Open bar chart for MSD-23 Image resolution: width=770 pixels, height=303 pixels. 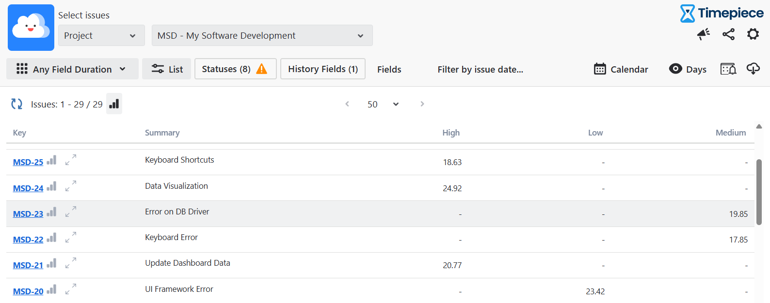pyautogui.click(x=51, y=212)
